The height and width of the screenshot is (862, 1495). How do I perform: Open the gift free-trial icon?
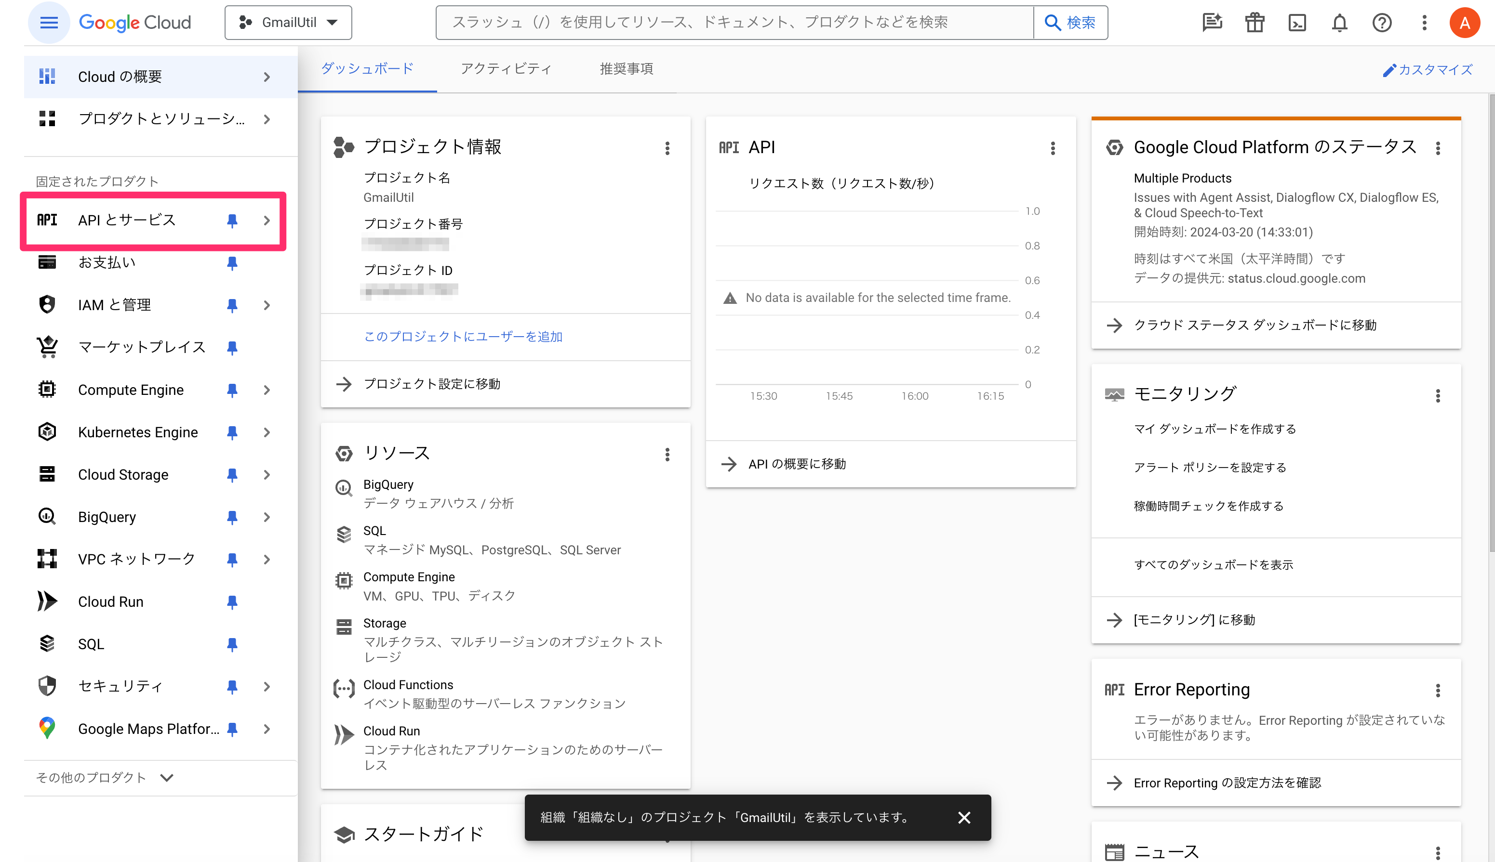click(1254, 23)
